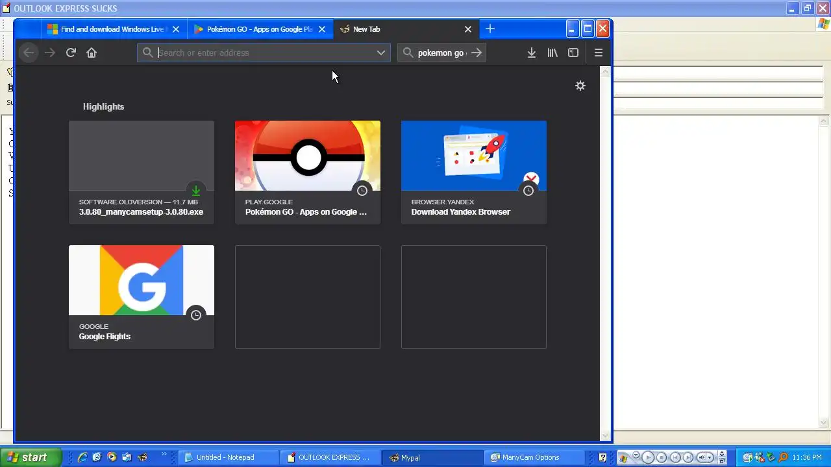This screenshot has width=831, height=467.
Task: Click the history clock badge on Yandex card
Action: tap(528, 190)
